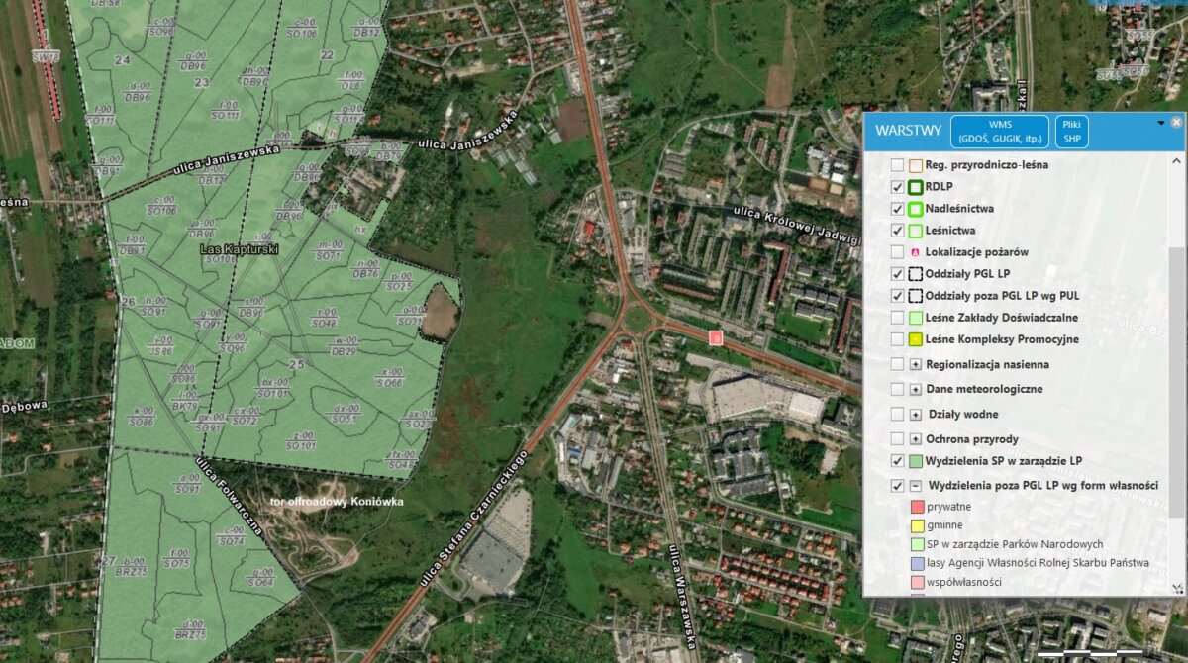
Task: Check the Dane meteorologiczne group checkbox
Action: pyautogui.click(x=897, y=389)
